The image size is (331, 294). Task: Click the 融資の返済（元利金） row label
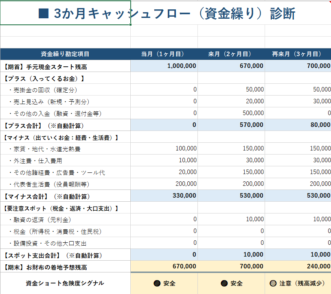coord(40,220)
